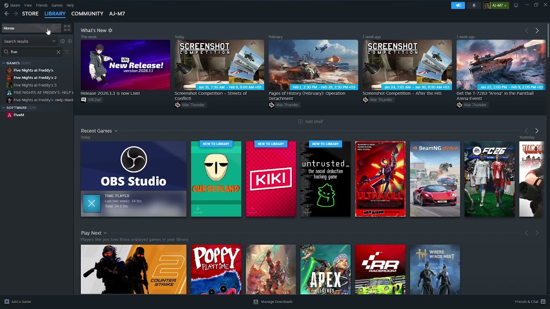
Task: Open the T-72B3 Arena Paintball event link
Action: [x=495, y=96]
